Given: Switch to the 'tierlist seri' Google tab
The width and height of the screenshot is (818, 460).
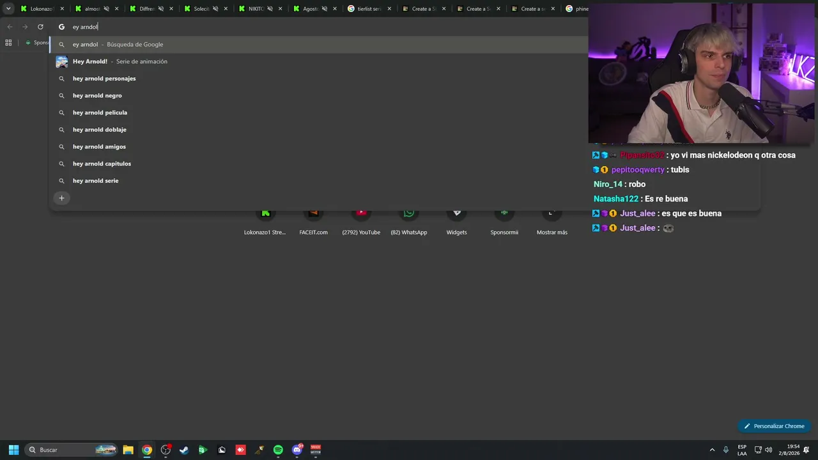Looking at the screenshot, I should [369, 9].
